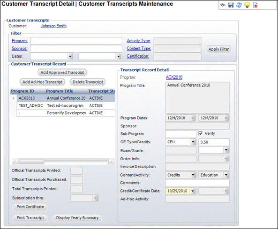
Task: Toggle the Verify checkbox
Action: (x=201, y=133)
